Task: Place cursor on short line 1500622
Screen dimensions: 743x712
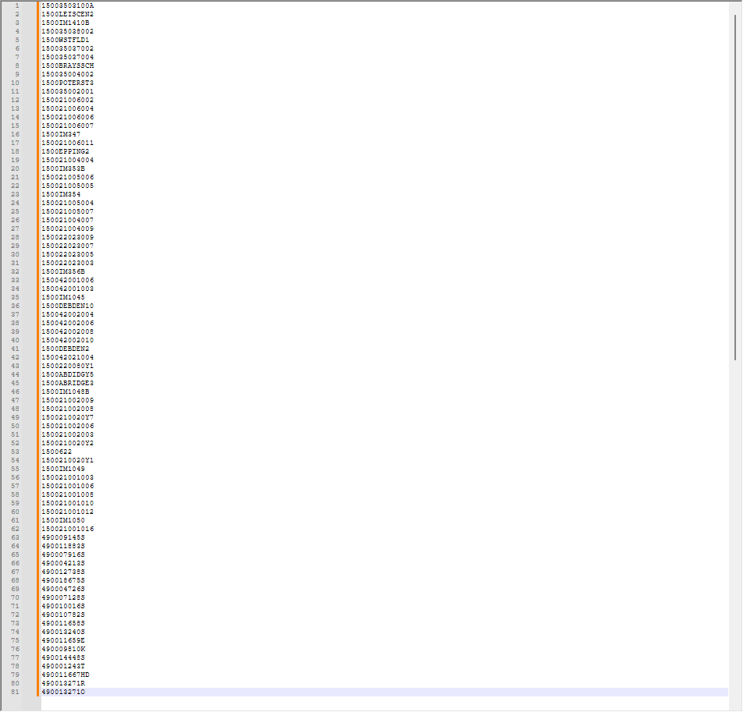Action: point(57,452)
